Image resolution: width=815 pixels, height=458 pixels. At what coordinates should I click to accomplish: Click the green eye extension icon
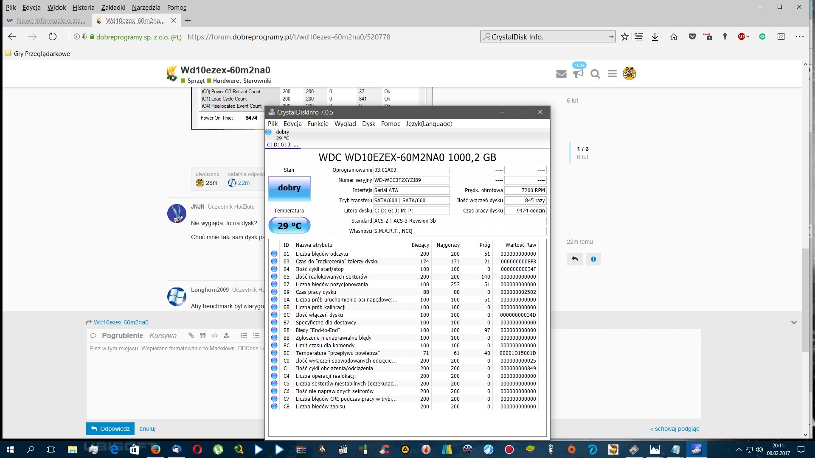[x=762, y=37]
